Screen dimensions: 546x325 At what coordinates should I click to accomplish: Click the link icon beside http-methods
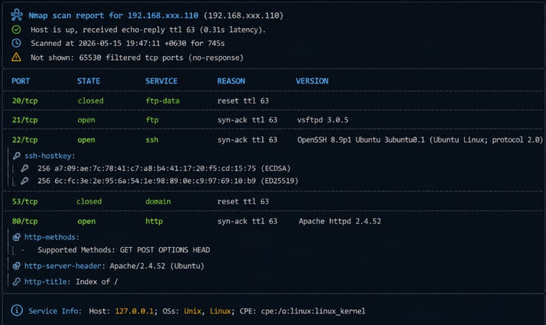16,237
